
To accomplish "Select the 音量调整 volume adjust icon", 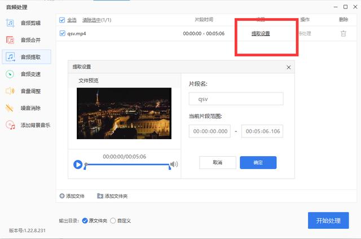I will [10, 91].
